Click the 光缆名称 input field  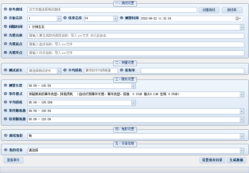click(136, 36)
